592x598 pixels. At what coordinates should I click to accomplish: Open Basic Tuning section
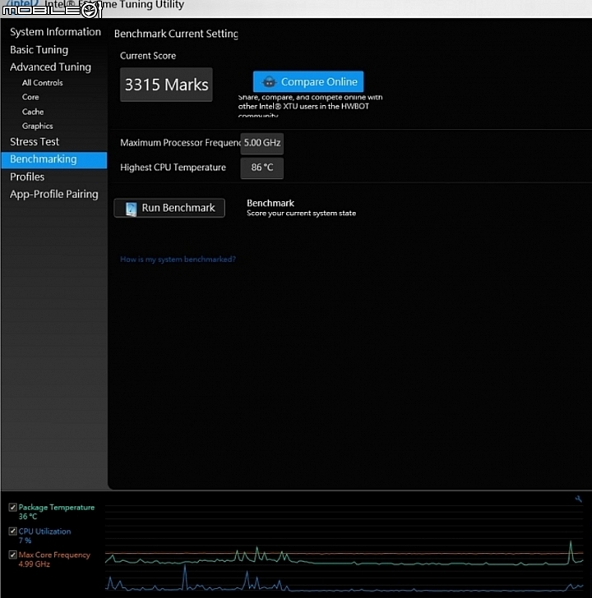(x=39, y=50)
